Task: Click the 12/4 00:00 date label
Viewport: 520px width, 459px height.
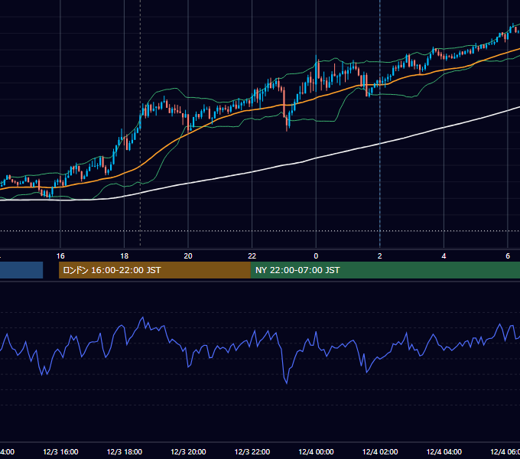Action: point(316,452)
